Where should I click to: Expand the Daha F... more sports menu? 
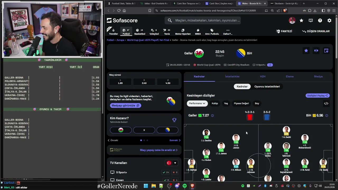228,32
